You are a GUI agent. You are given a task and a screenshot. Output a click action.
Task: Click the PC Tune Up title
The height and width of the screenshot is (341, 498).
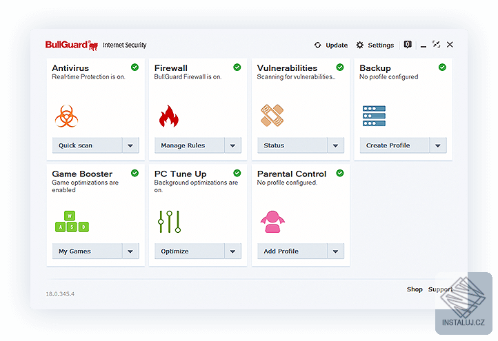tap(181, 174)
